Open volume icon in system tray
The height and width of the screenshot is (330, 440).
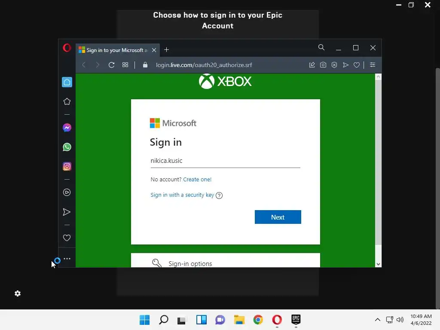click(400, 320)
